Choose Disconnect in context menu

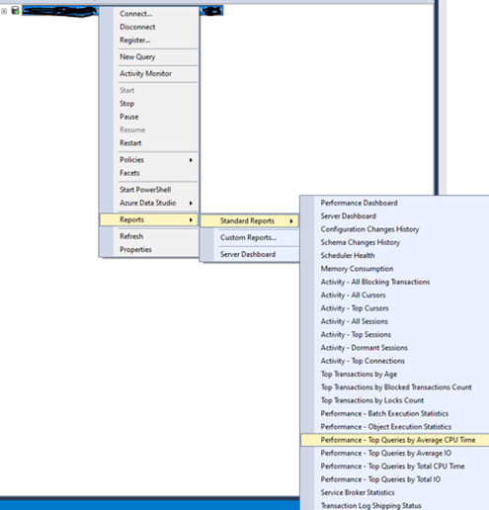point(137,27)
